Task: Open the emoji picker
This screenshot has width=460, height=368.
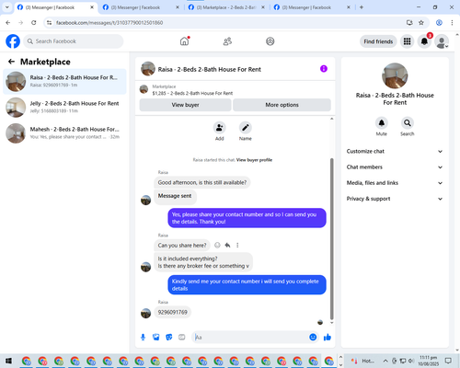Action: (x=313, y=338)
